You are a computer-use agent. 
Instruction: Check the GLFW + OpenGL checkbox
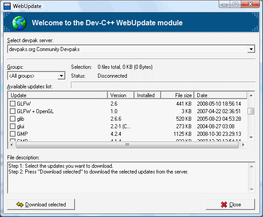[x=12, y=111]
